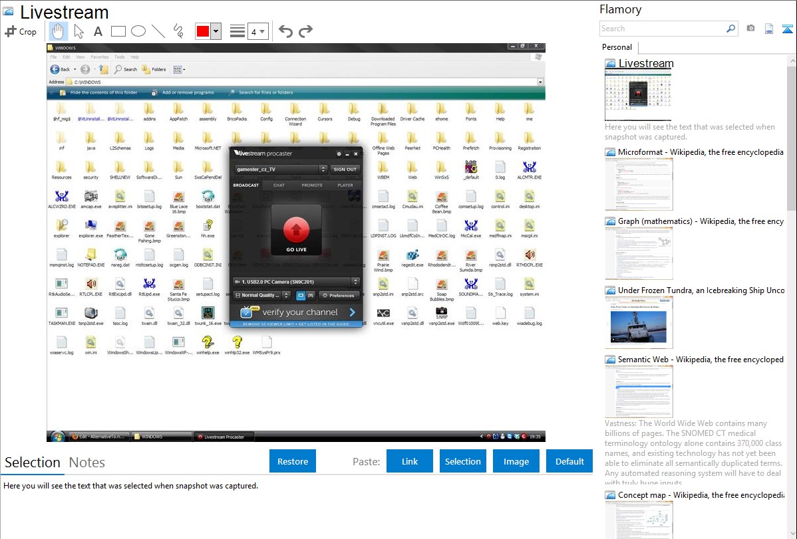Click the line thickness icon
Viewport: 797px width, 539px height.
pyautogui.click(x=238, y=31)
